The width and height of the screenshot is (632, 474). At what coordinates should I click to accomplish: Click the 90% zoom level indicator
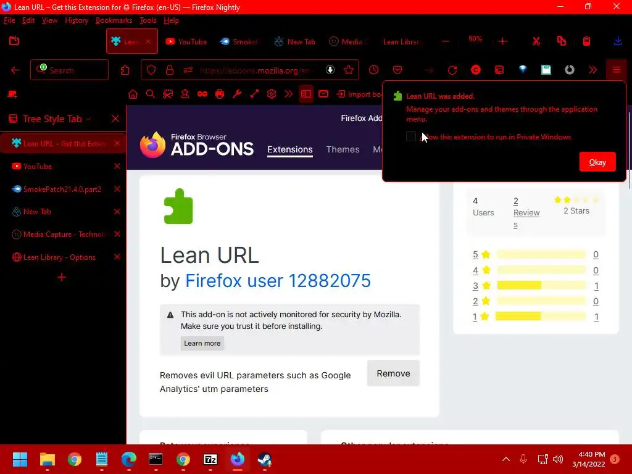[x=475, y=39]
